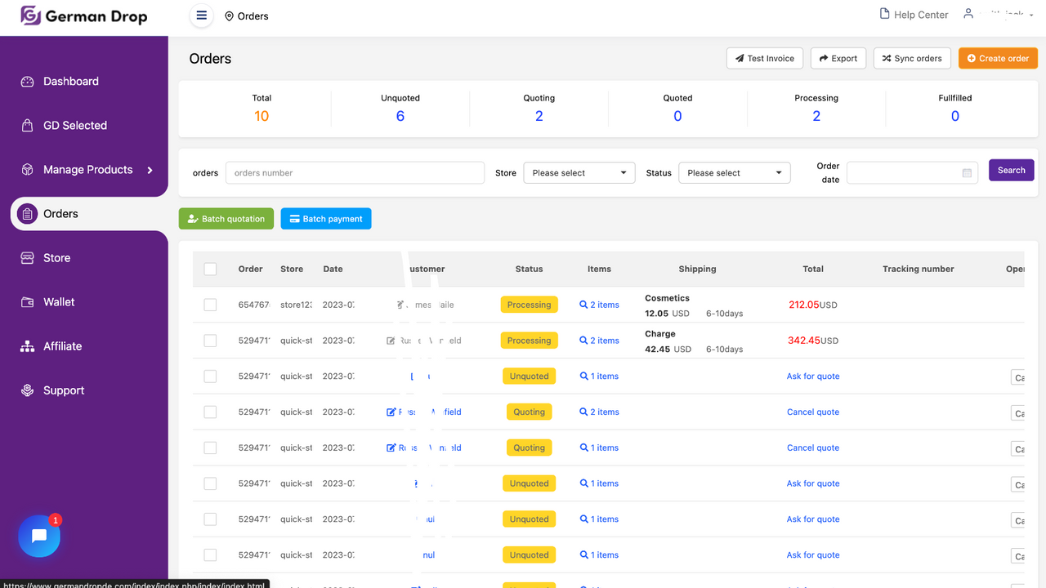
Task: Check the checkbox of third Unquoted order
Action: point(210,519)
